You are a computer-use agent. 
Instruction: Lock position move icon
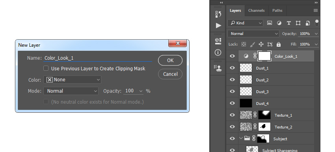point(261,44)
